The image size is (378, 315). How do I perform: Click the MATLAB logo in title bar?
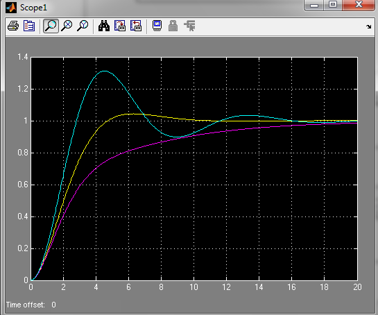(11, 8)
